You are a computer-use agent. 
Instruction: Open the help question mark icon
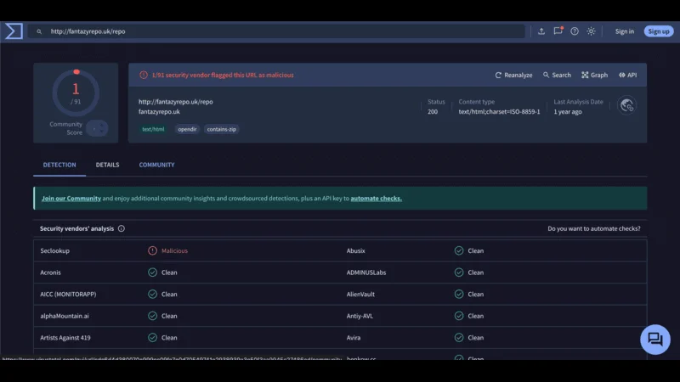(575, 31)
